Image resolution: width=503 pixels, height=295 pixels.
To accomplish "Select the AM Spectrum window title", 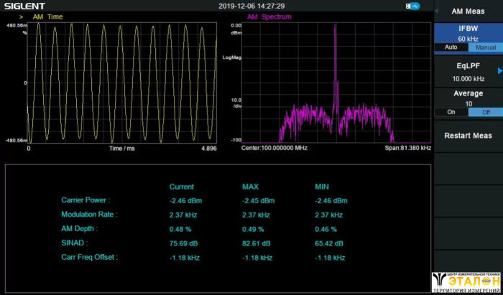I will (269, 16).
